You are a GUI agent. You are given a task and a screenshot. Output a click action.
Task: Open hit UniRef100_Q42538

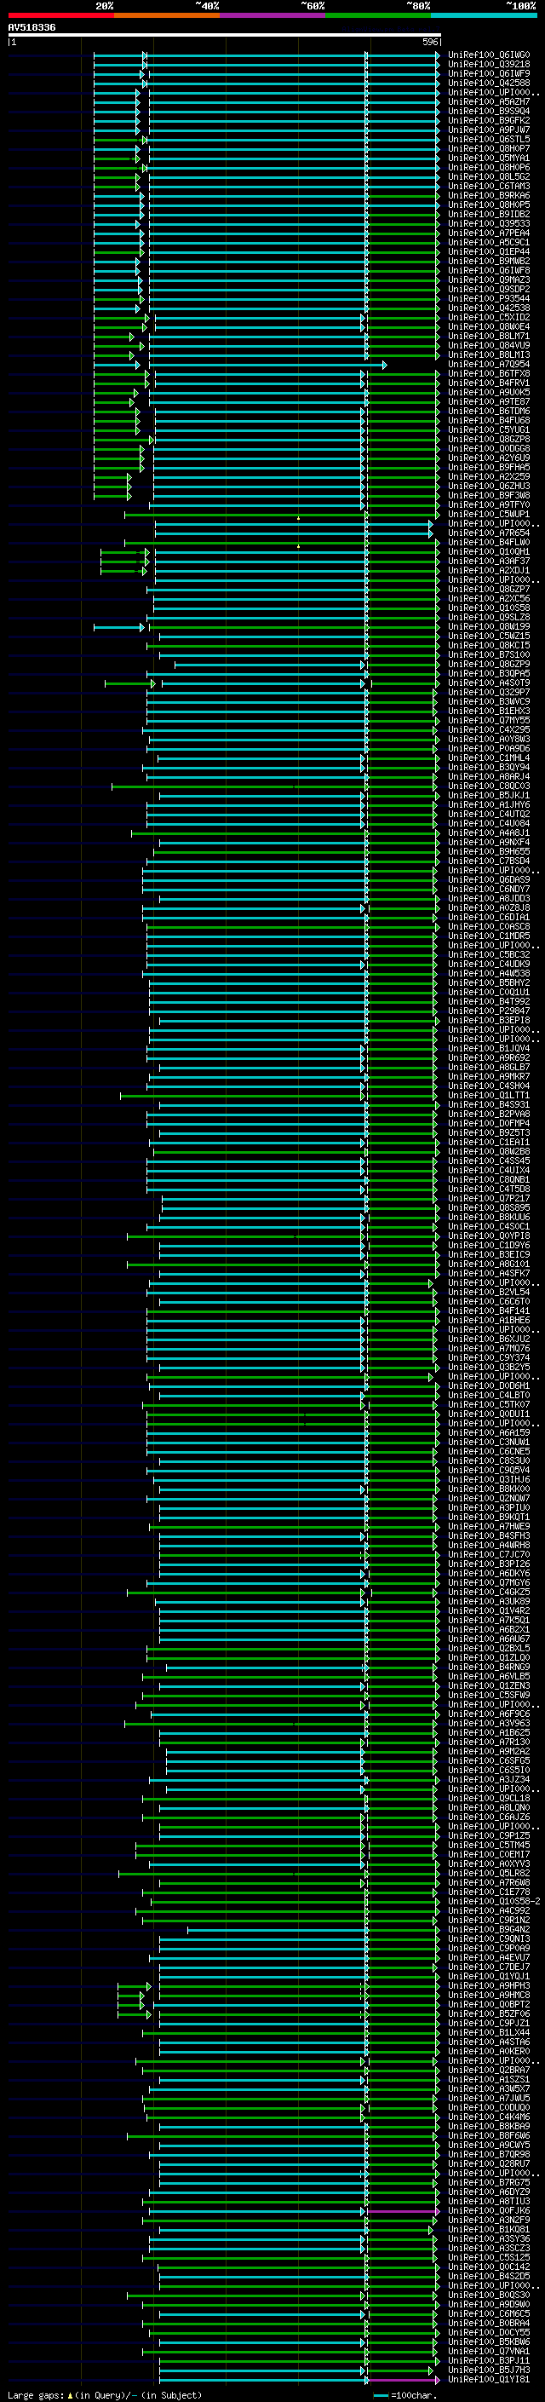(x=489, y=308)
